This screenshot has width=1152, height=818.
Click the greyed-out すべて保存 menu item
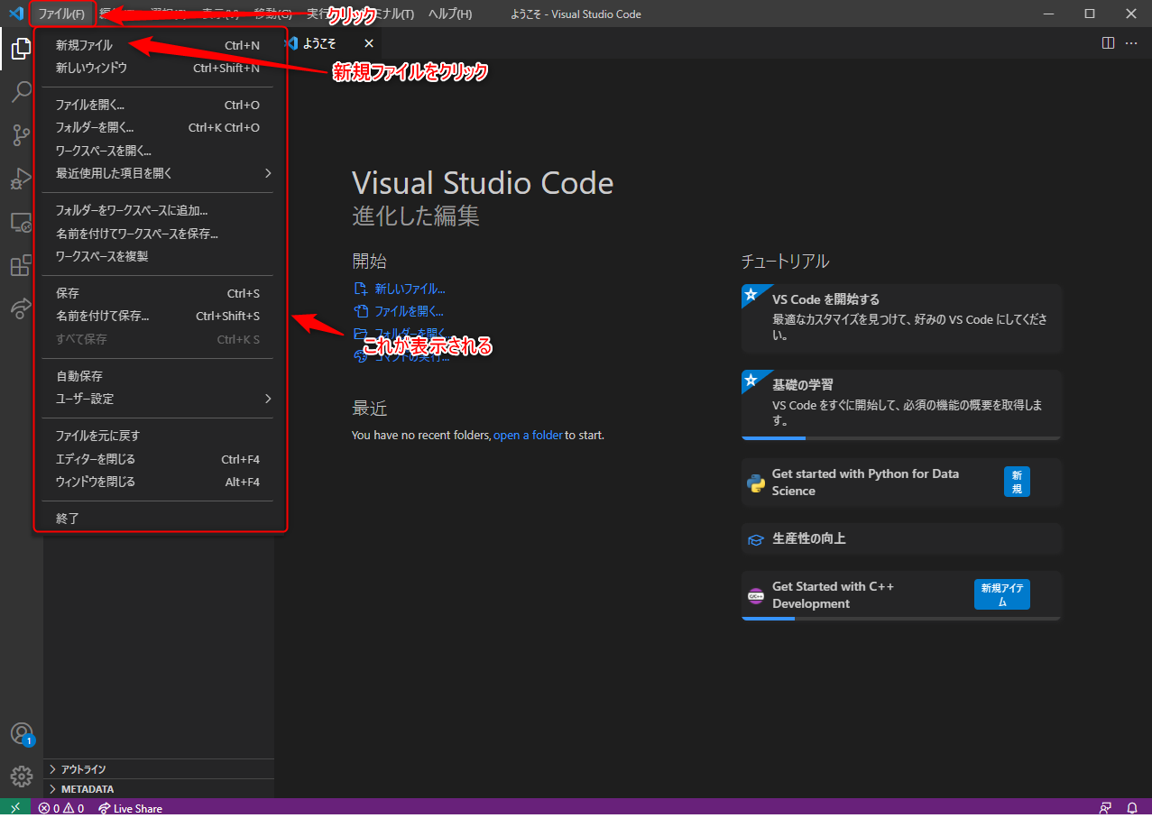(158, 339)
